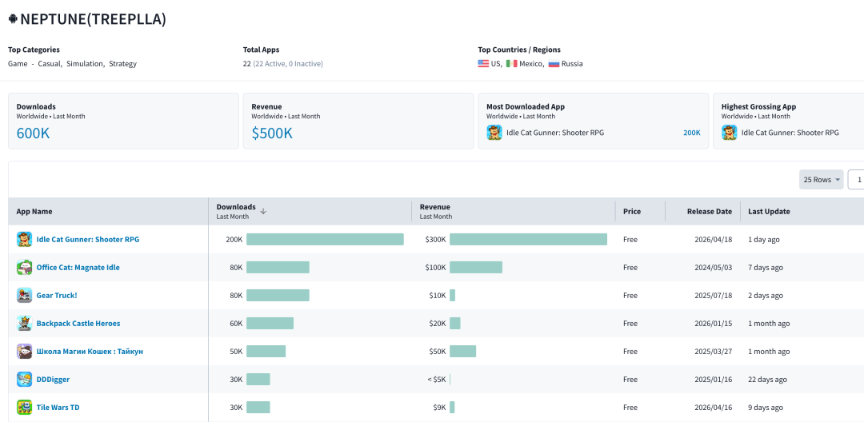Sort by Price column header
Viewport: 864px width, 422px height.
[x=632, y=211]
